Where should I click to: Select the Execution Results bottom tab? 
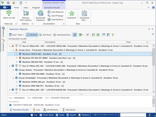(x=19, y=110)
